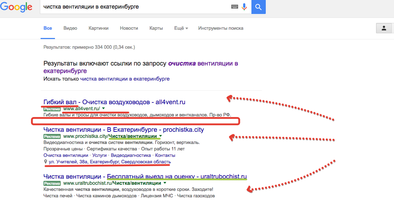Screen dimensions: 394x207
Task: Switch to the Новости tab
Action: pos(129,28)
